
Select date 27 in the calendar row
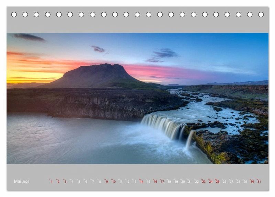[231, 182]
